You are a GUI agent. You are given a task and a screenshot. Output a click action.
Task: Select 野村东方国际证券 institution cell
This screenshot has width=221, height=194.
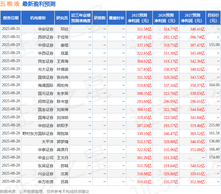pyautogui.click(x=38, y=134)
